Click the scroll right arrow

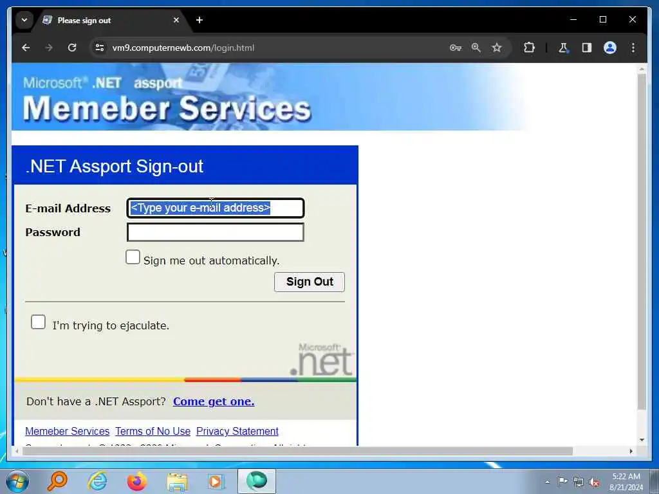coord(631,451)
